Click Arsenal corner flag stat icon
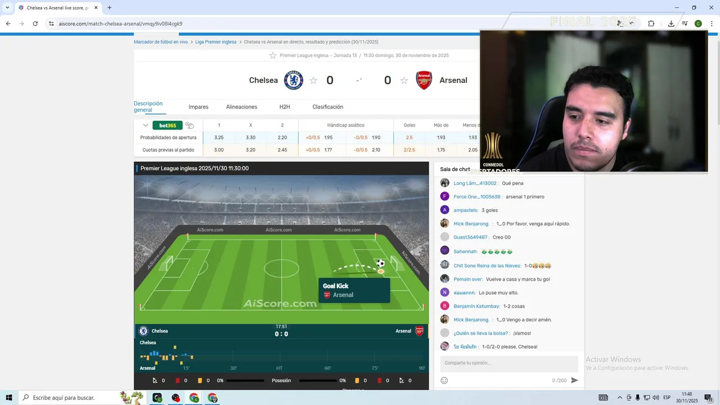This screenshot has height=405, width=720. [x=402, y=381]
